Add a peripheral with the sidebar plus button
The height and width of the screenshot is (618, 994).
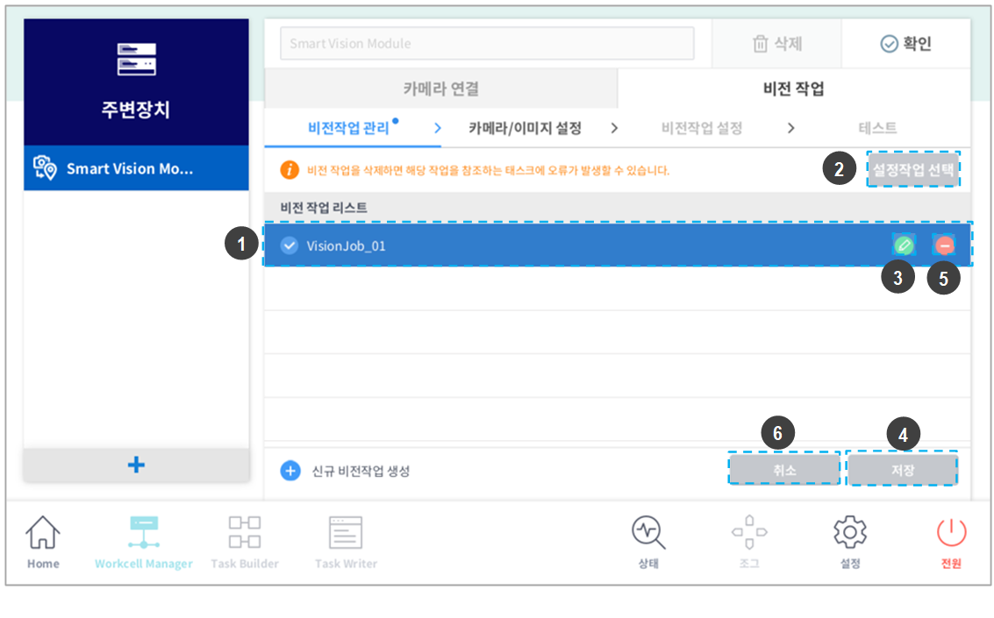[x=136, y=465]
